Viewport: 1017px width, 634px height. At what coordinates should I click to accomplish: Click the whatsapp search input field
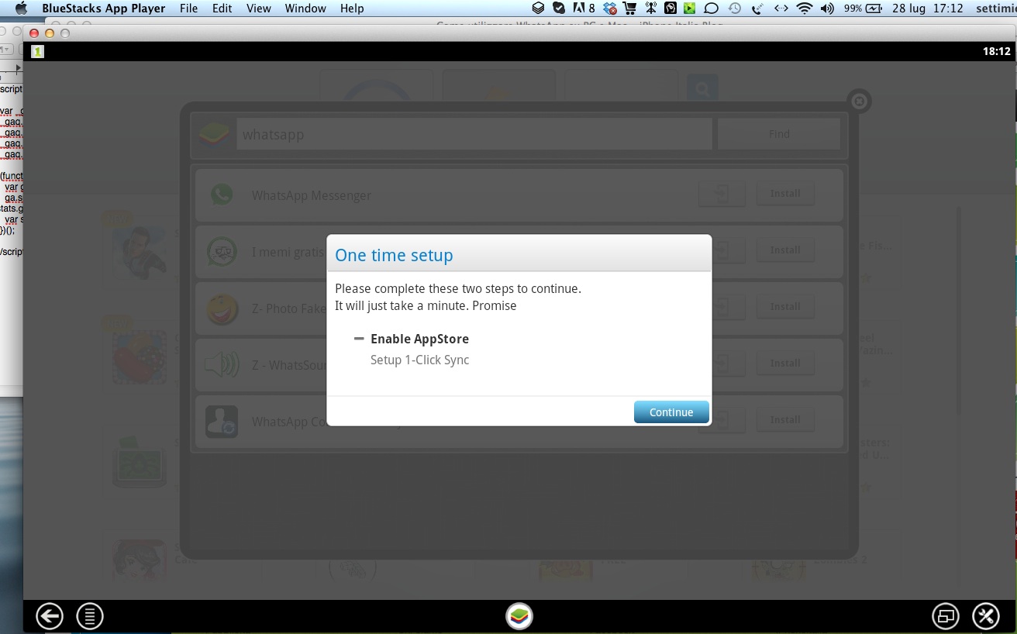474,134
